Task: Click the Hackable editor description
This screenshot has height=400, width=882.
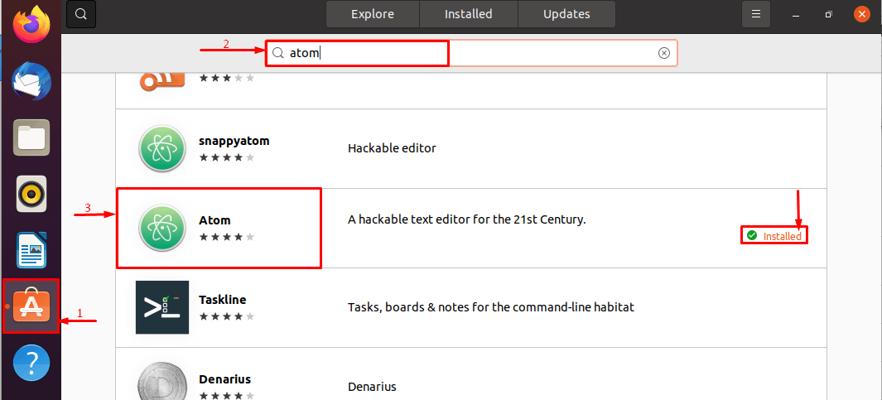Action: click(x=392, y=148)
